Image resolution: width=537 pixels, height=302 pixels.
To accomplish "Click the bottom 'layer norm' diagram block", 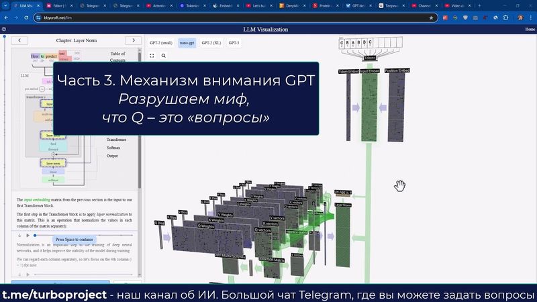I will [x=53, y=163].
